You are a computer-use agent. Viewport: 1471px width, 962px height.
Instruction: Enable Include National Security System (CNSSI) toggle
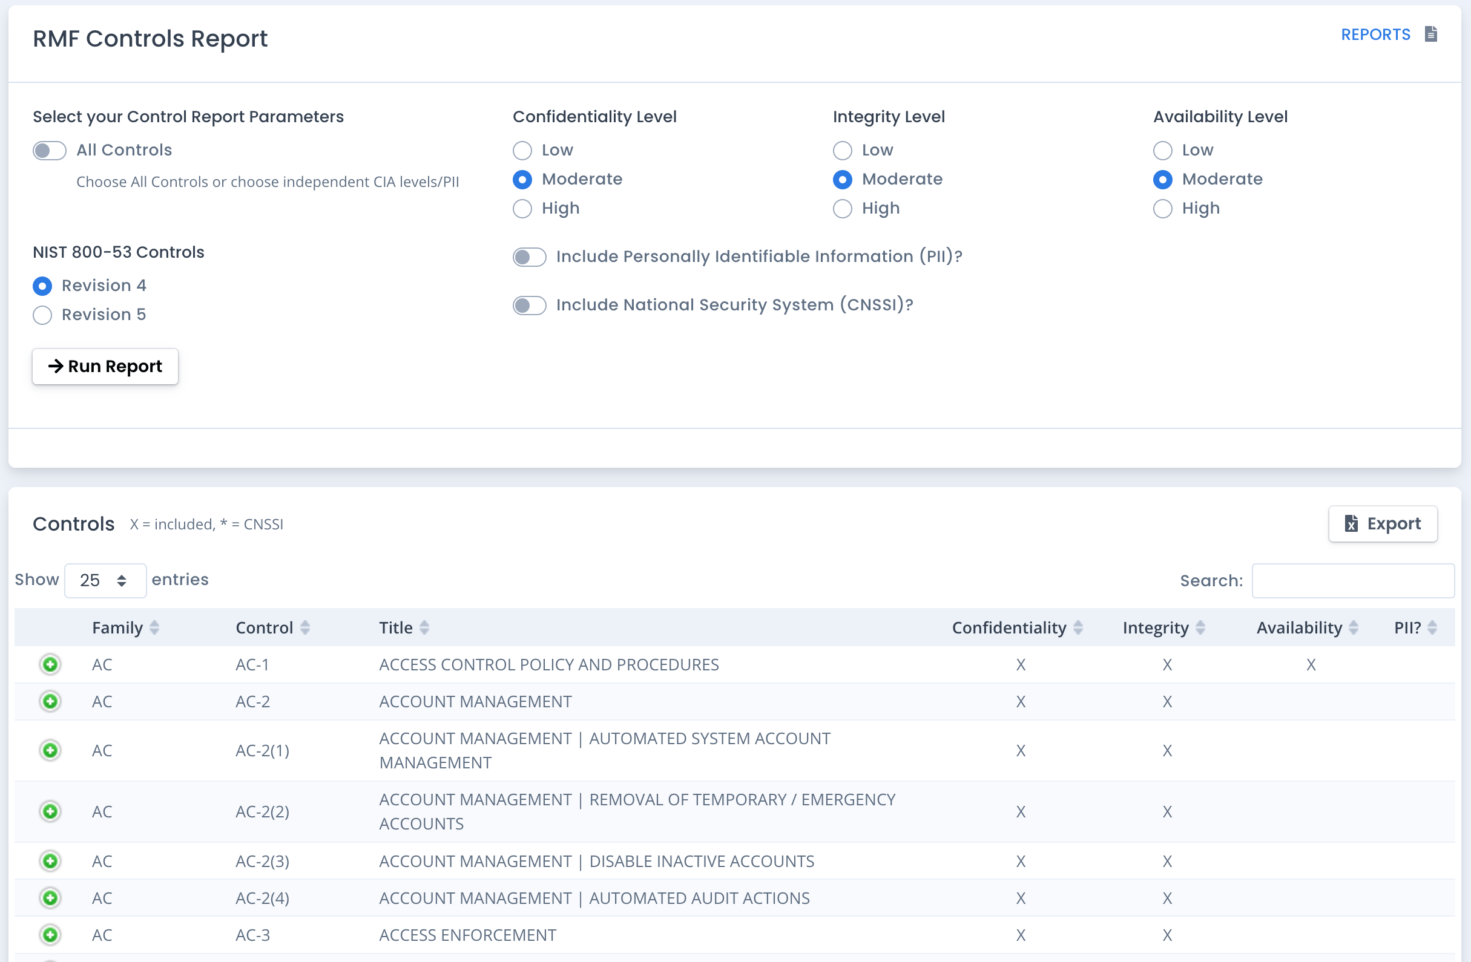pos(530,305)
